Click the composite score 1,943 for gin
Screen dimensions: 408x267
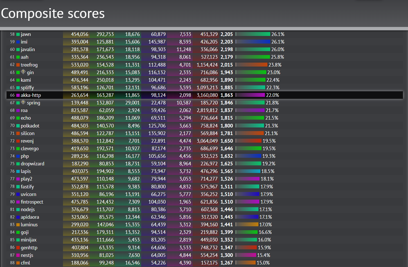click(x=227, y=72)
